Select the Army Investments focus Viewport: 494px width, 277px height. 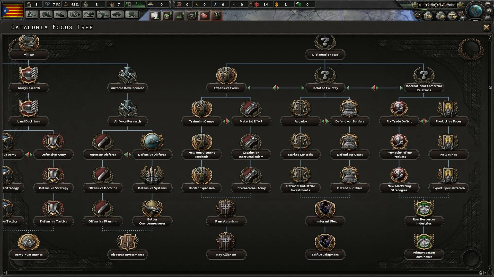coord(29,246)
